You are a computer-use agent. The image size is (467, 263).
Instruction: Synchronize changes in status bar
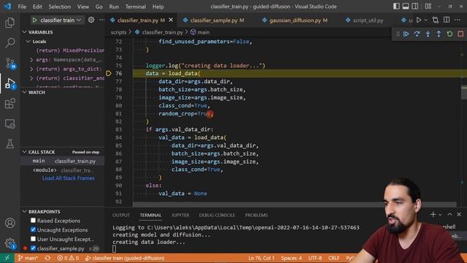coord(47,258)
